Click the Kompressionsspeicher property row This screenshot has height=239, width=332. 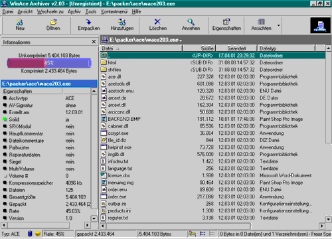[x=46, y=183]
